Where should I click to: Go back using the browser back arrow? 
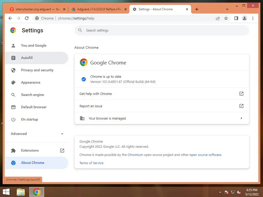pos(10,18)
